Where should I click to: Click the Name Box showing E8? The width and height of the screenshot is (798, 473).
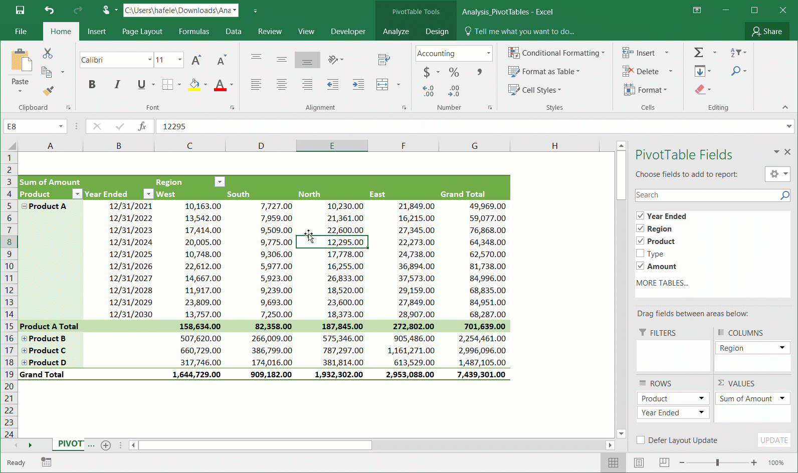pyautogui.click(x=35, y=126)
